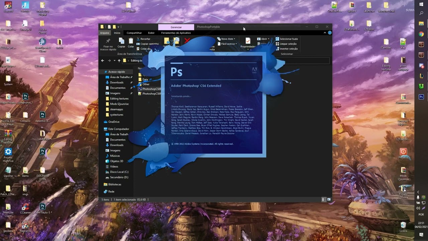The height and width of the screenshot is (241, 428).
Task: Select the Other folder in file list
Action: point(146,84)
